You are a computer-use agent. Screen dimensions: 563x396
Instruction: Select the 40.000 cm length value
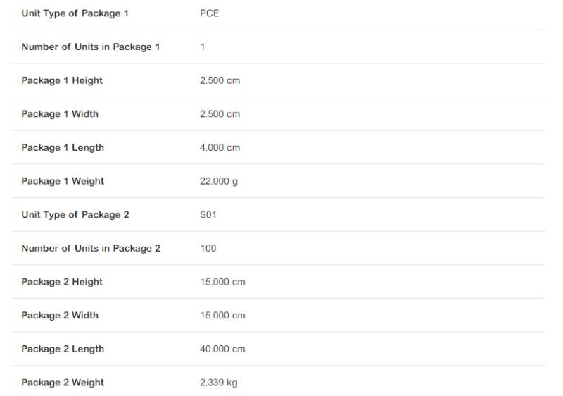(222, 349)
